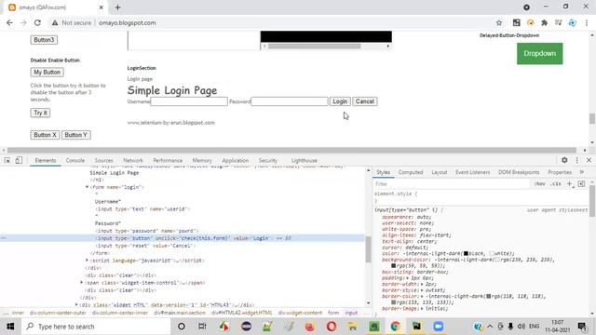Viewport: 596px width, 335px height.
Task: Toggle the computed styles sidebar icon
Action: point(581,184)
